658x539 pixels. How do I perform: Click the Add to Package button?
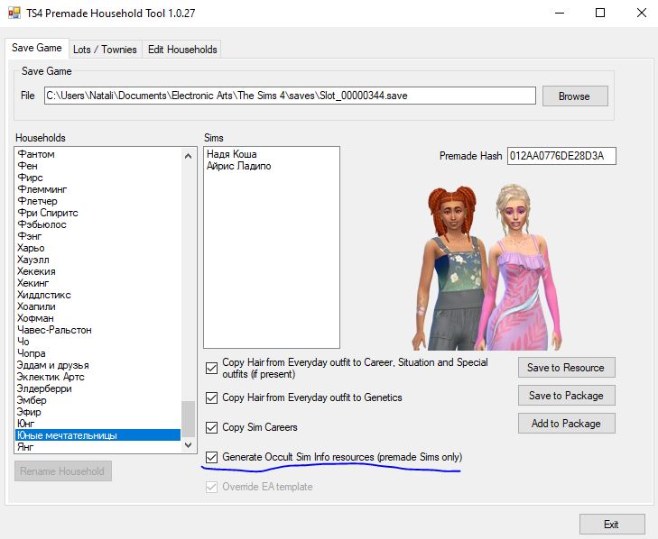pos(566,423)
